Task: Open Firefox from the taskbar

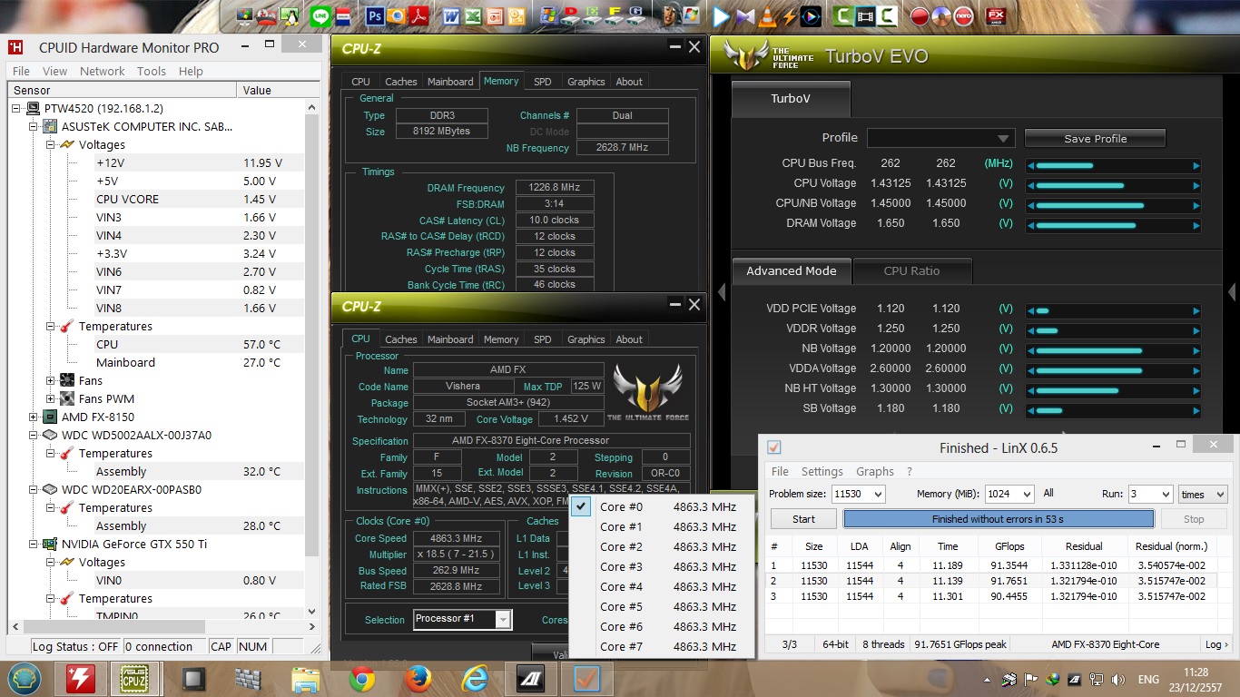Action: tap(418, 678)
